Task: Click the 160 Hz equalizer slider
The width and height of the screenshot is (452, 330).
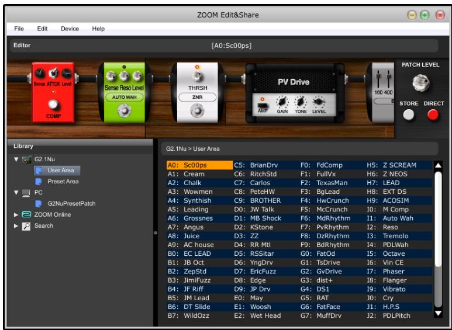Action: pos(378,78)
